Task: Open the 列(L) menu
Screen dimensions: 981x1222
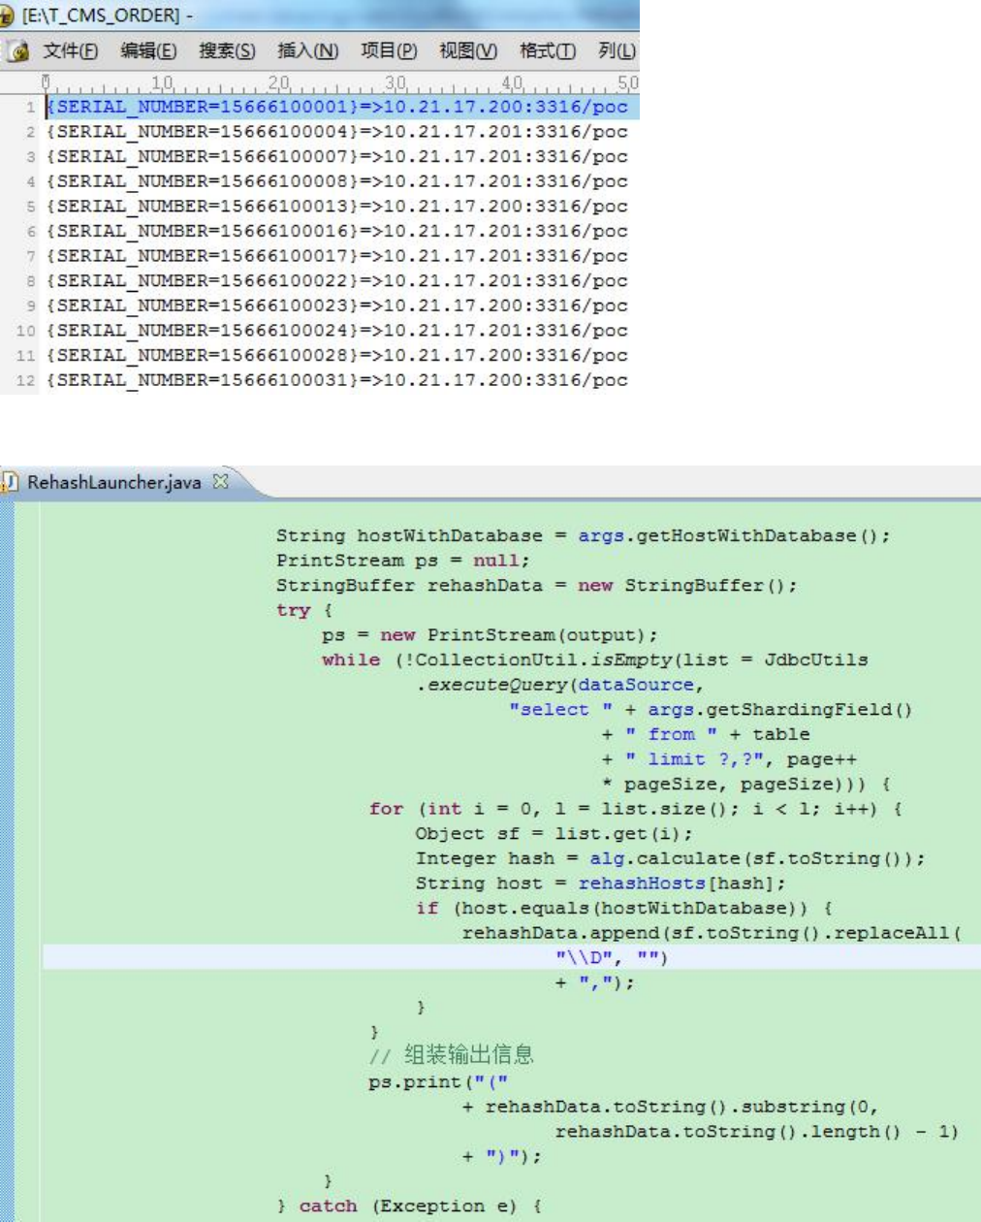Action: pos(617,51)
